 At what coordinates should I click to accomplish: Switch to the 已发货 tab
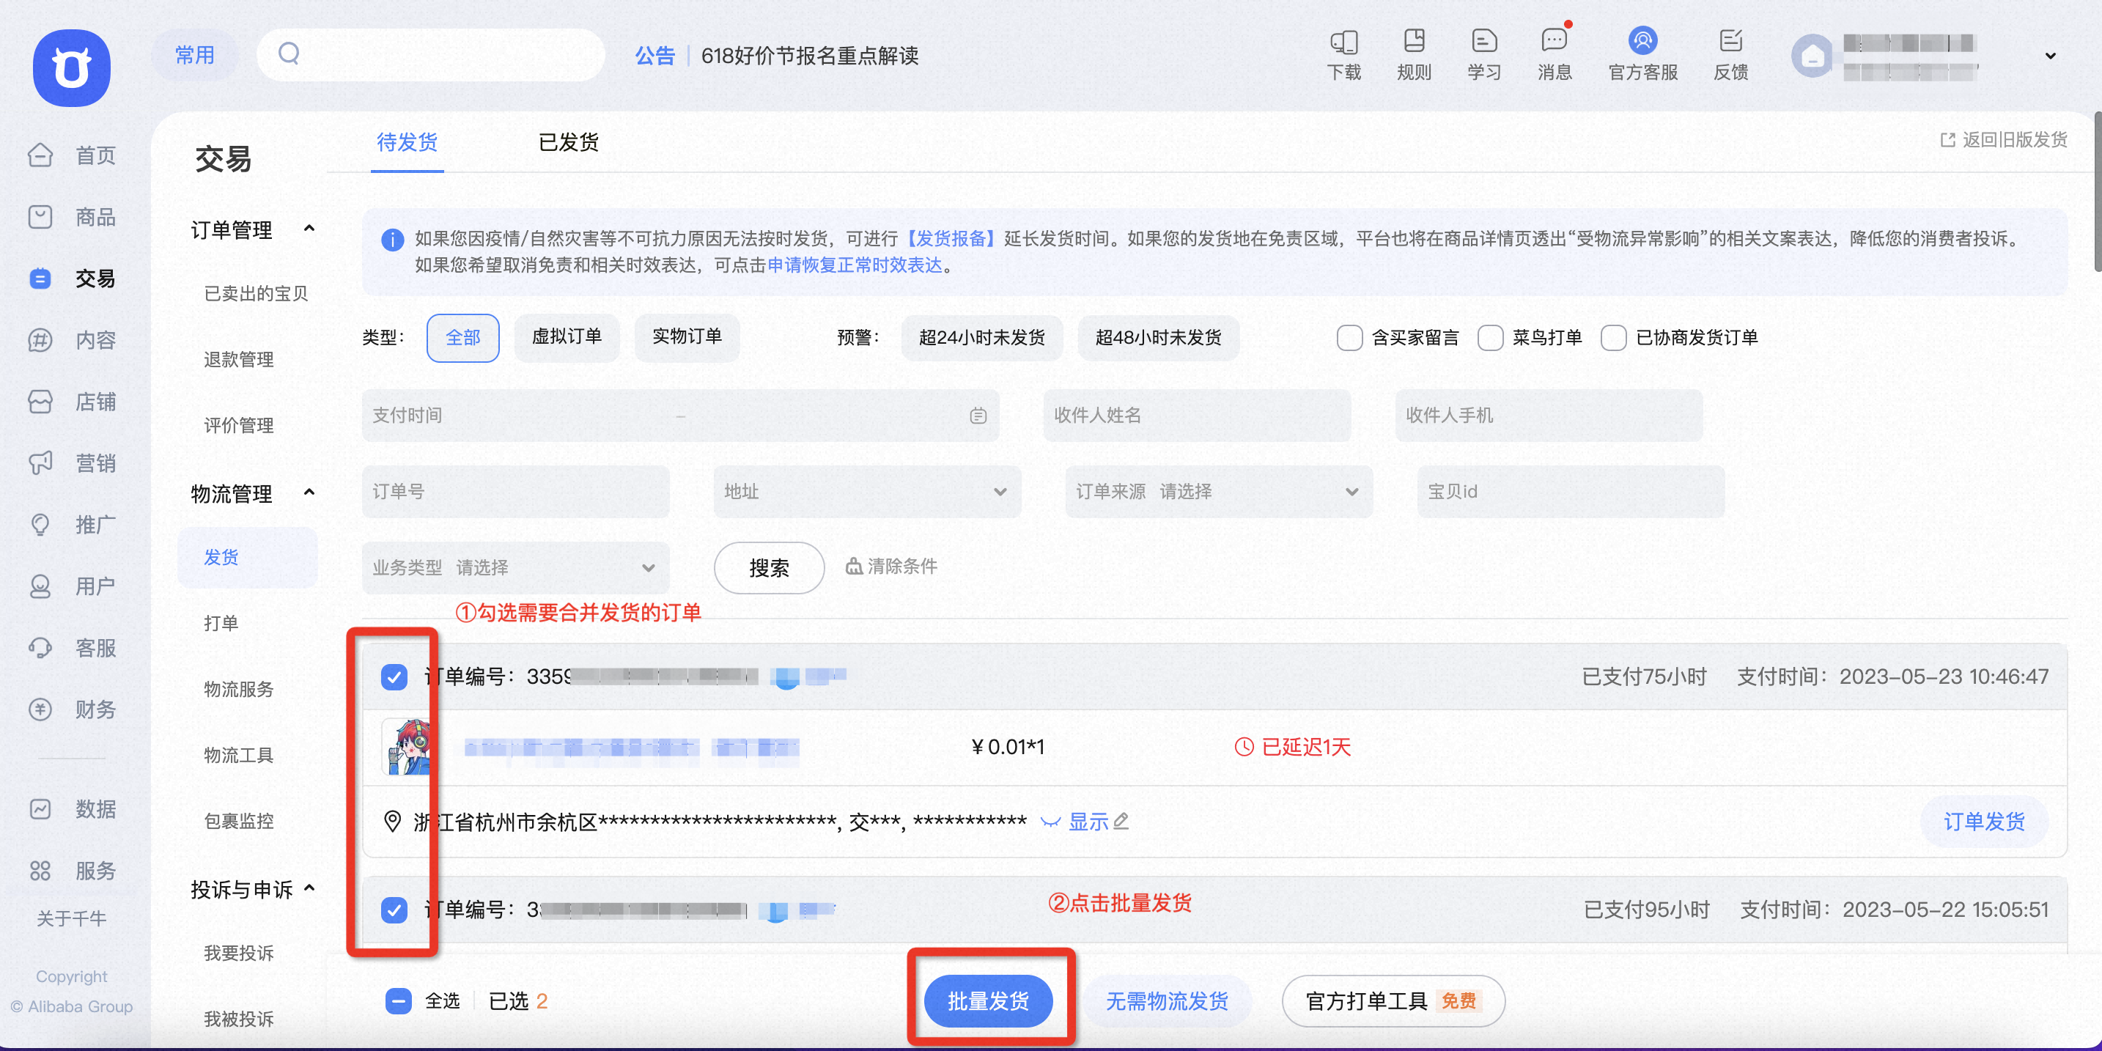click(568, 142)
